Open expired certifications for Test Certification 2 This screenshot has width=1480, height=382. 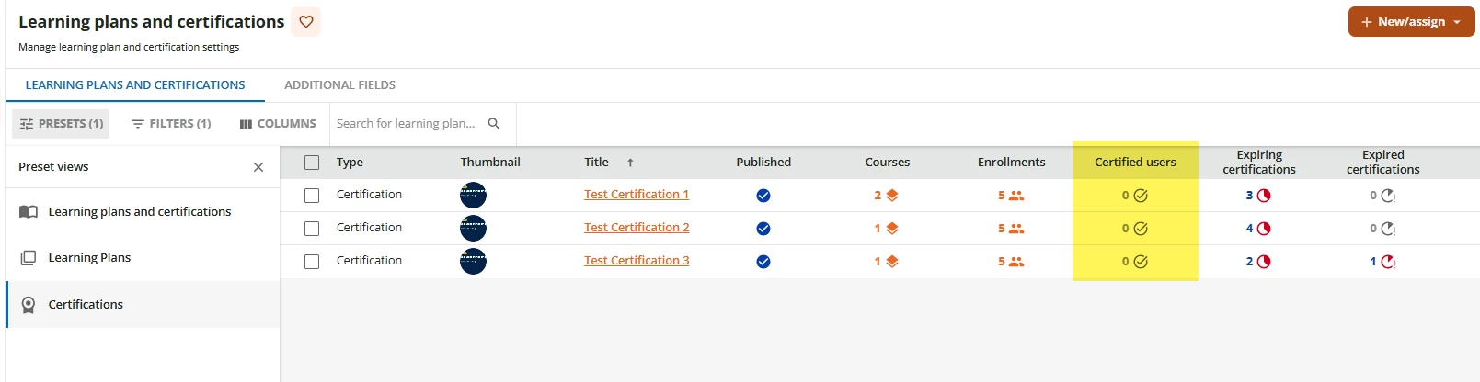pyautogui.click(x=1382, y=229)
